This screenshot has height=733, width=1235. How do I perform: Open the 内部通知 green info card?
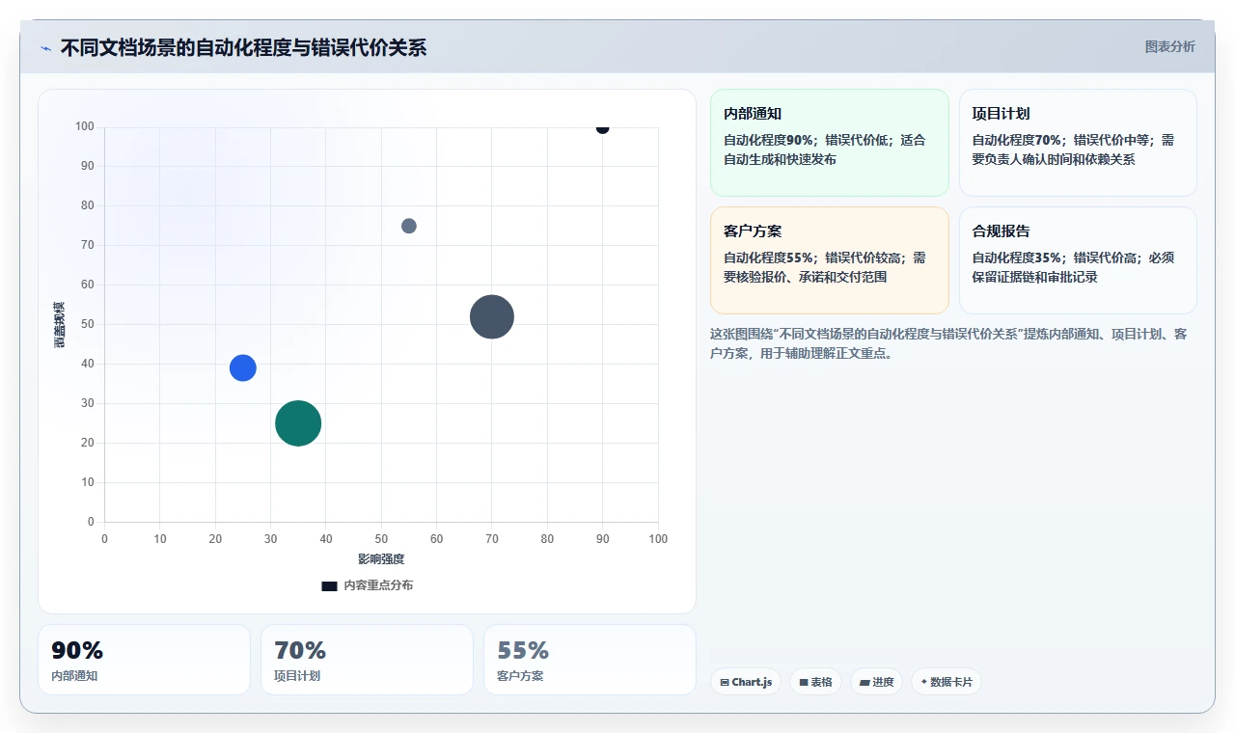coord(830,143)
